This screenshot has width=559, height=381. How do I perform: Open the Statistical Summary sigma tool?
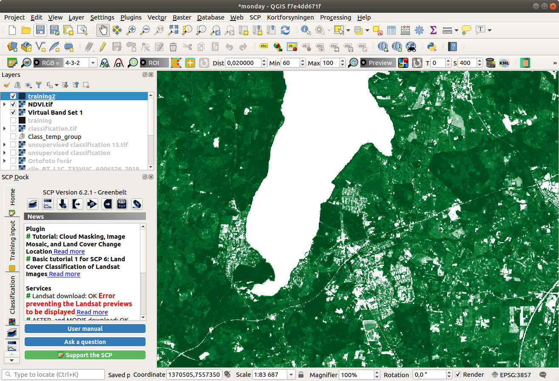[433, 30]
